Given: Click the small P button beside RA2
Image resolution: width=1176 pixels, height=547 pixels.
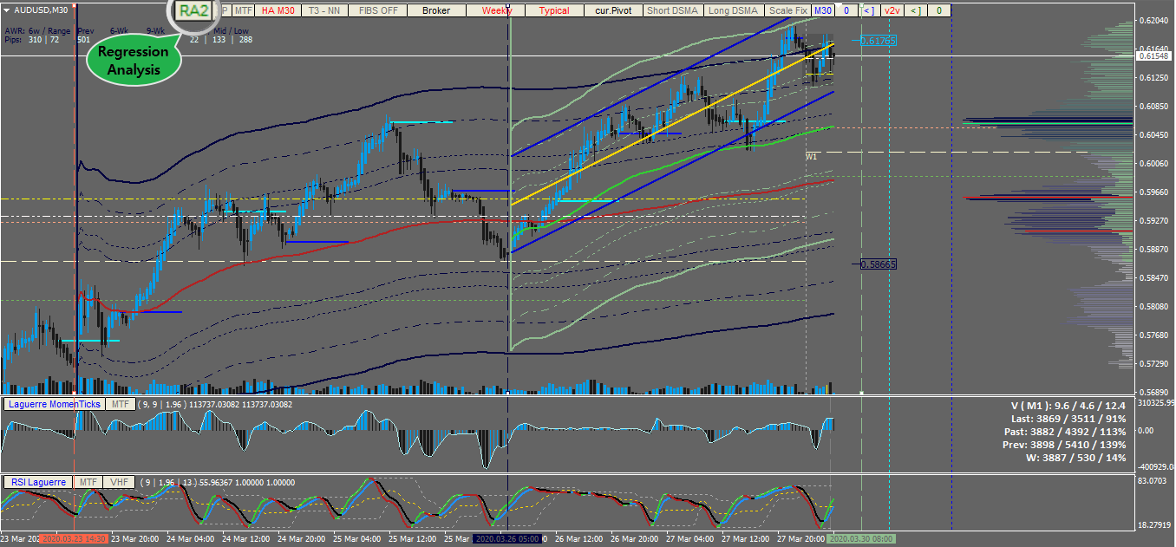Looking at the screenshot, I should pos(225,10).
